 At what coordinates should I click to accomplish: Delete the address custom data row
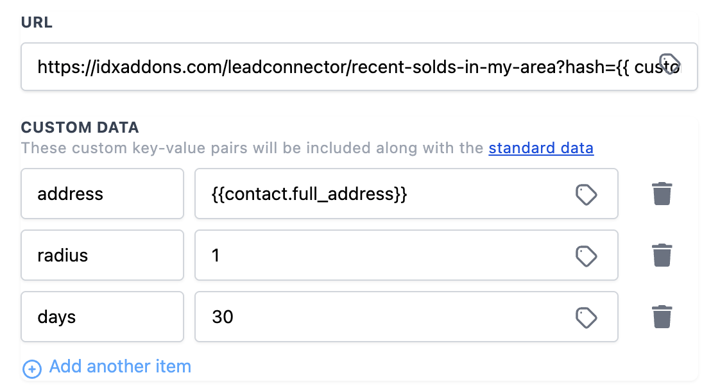click(x=662, y=194)
